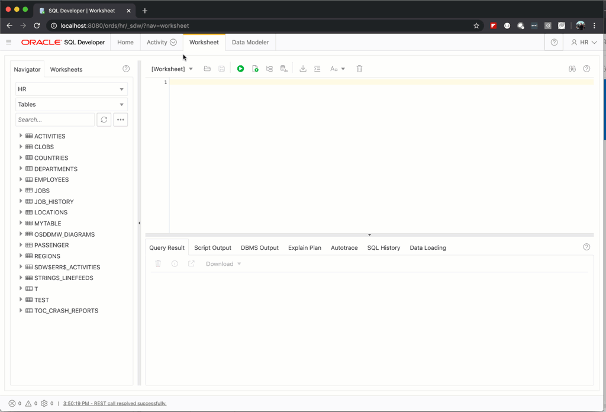Click the Explain Plan toolbar icon
Viewport: 606px width, 412px height.
coord(269,69)
